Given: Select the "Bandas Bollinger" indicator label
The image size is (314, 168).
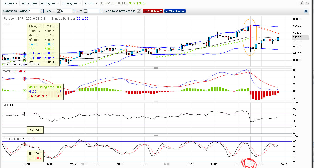Looking at the screenshot, I should [63, 19].
